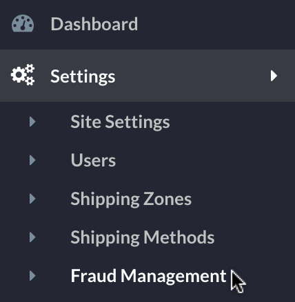The height and width of the screenshot is (302, 295).
Task: Click the arrow bullet next to Users
Action: 32,160
